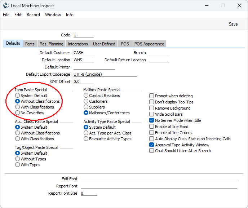Click the Branch field
Image resolution: width=248 pixels, height=208 pixels.
click(x=159, y=53)
